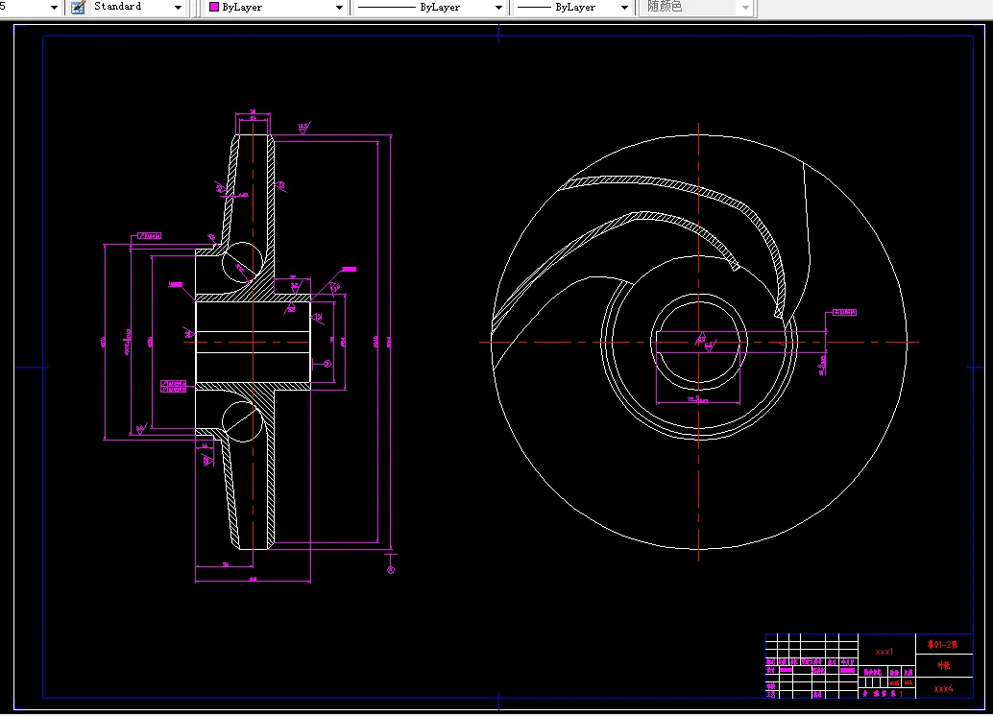Select the xxx1 text in title block

pyautogui.click(x=884, y=652)
